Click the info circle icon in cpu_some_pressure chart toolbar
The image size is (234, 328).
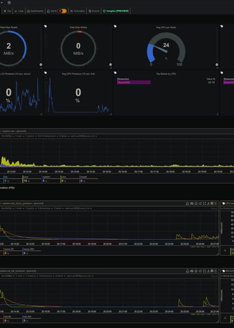(x=196, y=204)
